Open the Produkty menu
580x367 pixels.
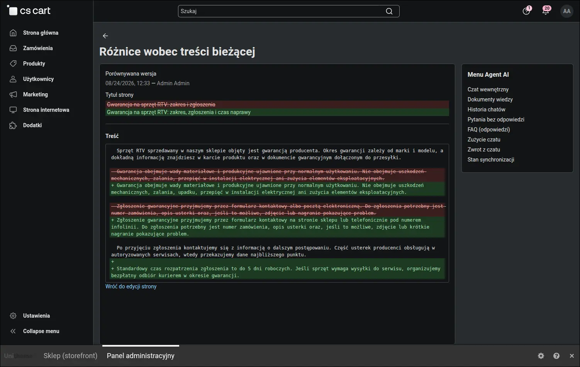(34, 64)
